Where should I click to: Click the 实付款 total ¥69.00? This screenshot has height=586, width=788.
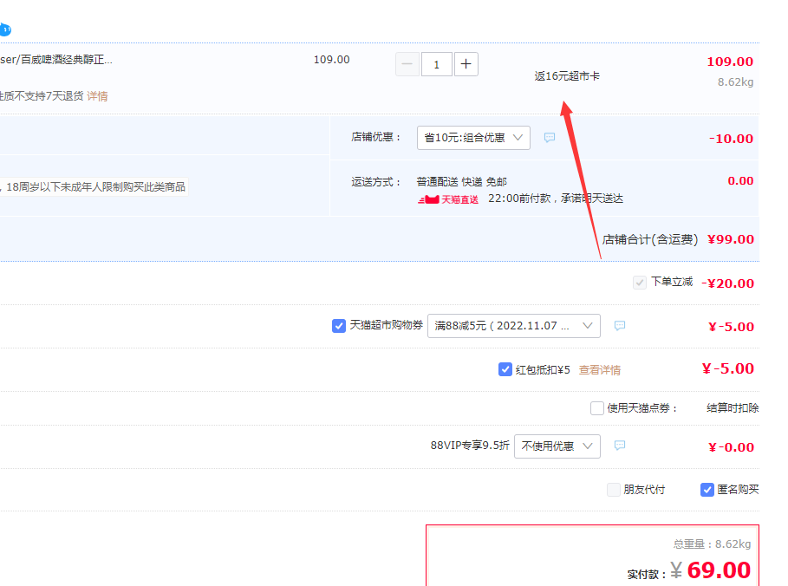tap(711, 570)
